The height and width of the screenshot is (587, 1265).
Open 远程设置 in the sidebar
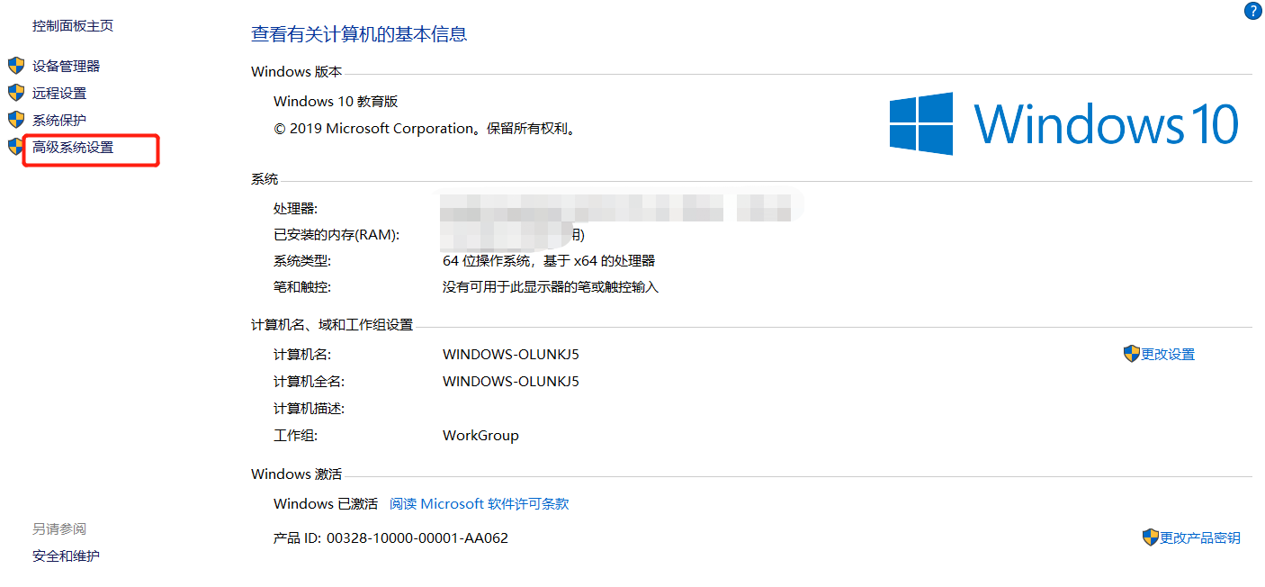[59, 93]
